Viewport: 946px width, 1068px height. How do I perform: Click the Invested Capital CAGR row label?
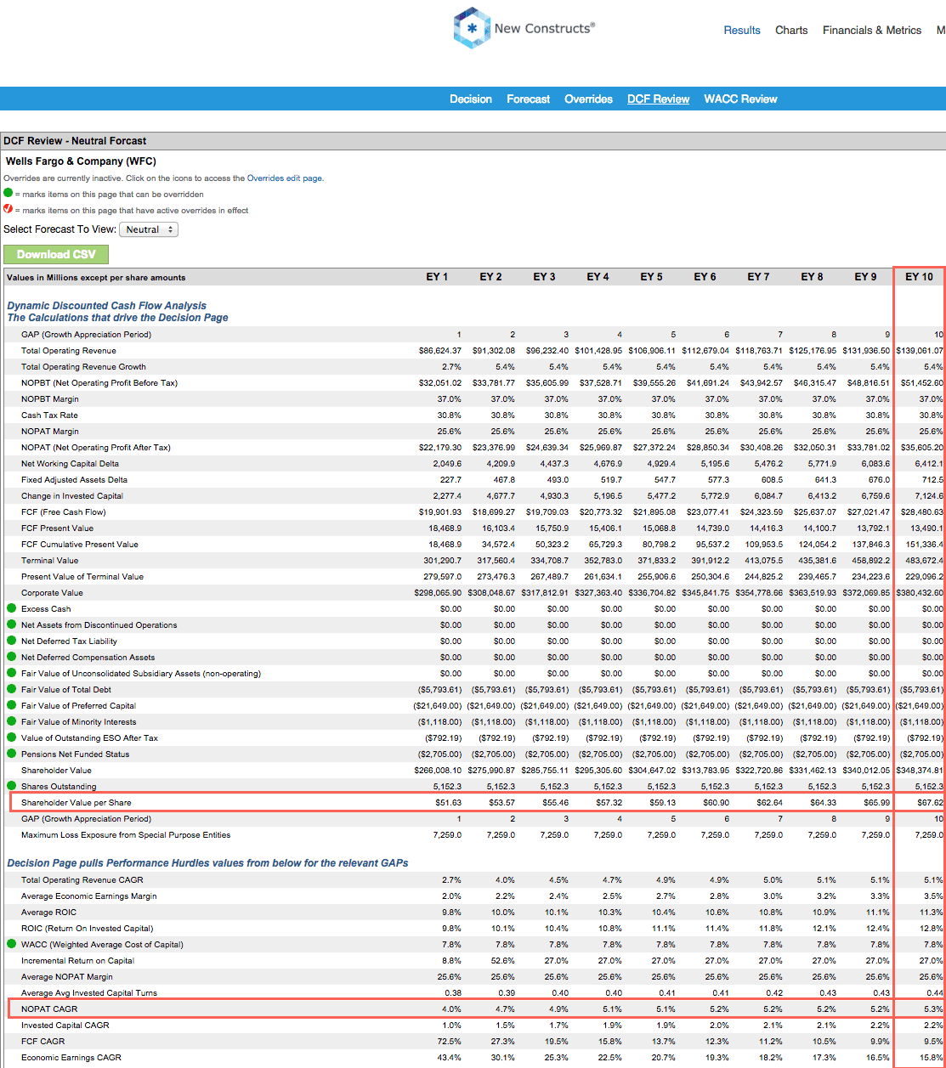[65, 1025]
